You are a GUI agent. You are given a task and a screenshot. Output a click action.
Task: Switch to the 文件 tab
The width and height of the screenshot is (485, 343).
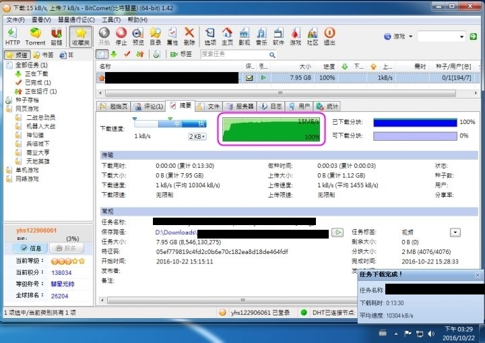click(x=209, y=106)
